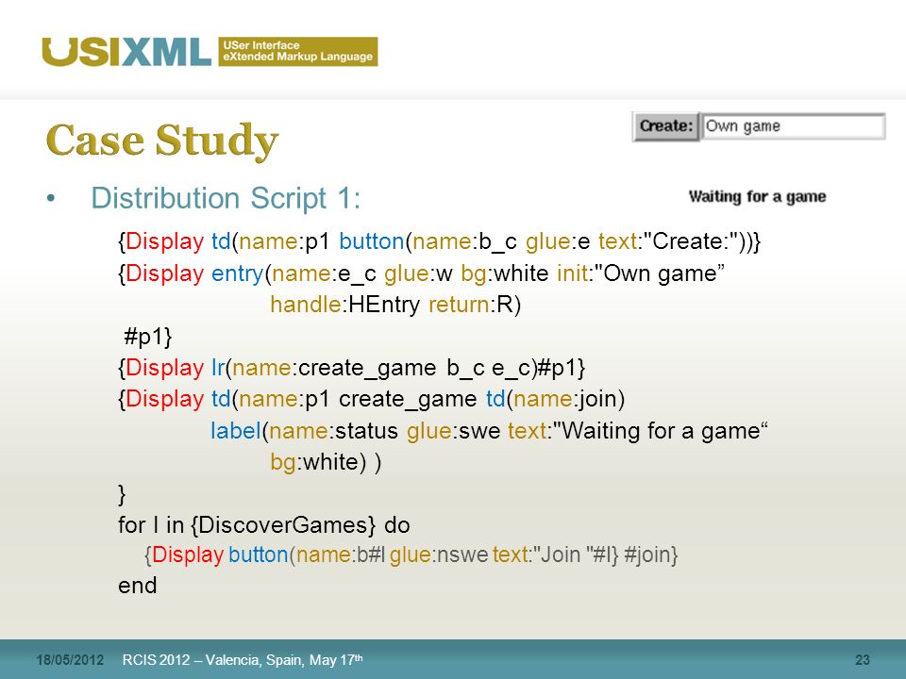Click the #p1} line
The width and height of the screenshot is (906, 679).
pos(148,336)
